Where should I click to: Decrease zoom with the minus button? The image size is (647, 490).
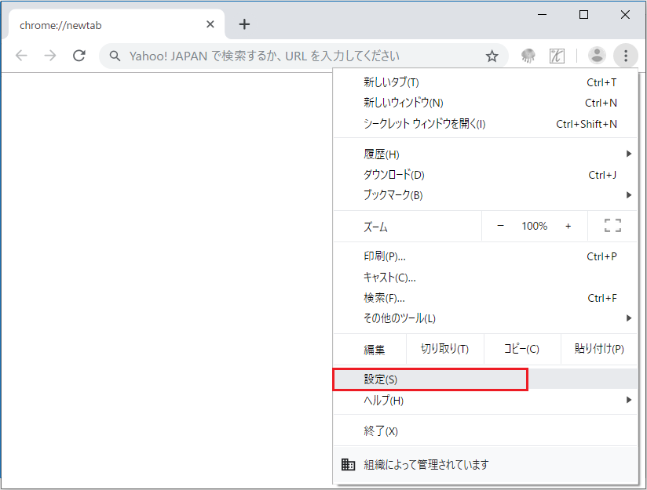point(501,226)
